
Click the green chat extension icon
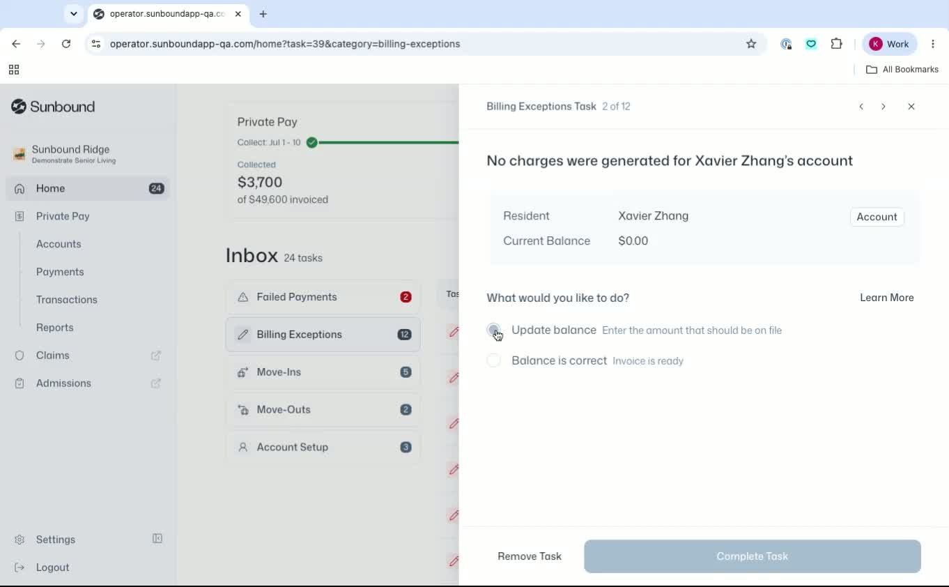click(x=811, y=44)
